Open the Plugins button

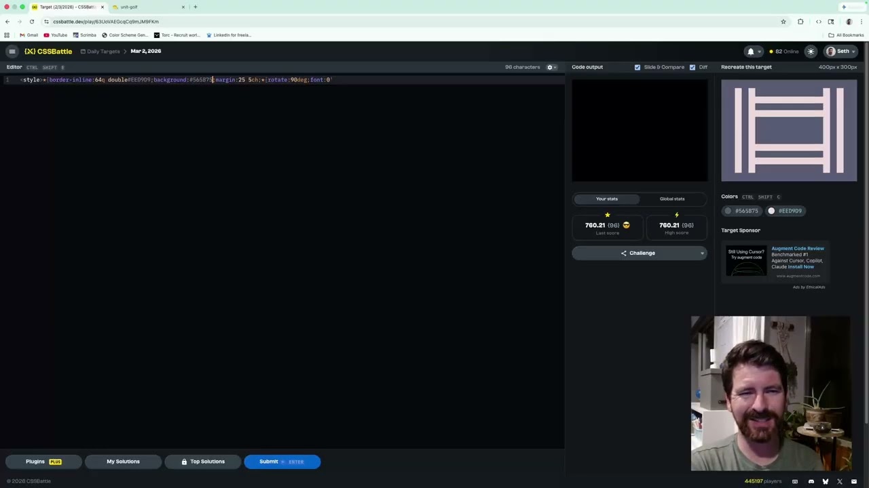pos(43,462)
